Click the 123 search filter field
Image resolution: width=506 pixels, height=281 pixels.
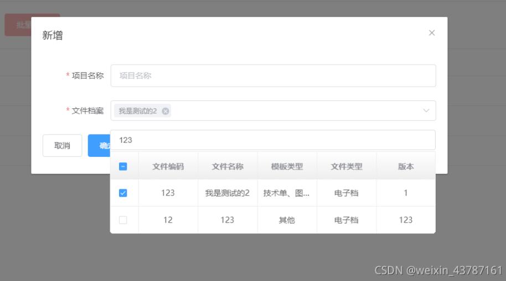(x=273, y=140)
